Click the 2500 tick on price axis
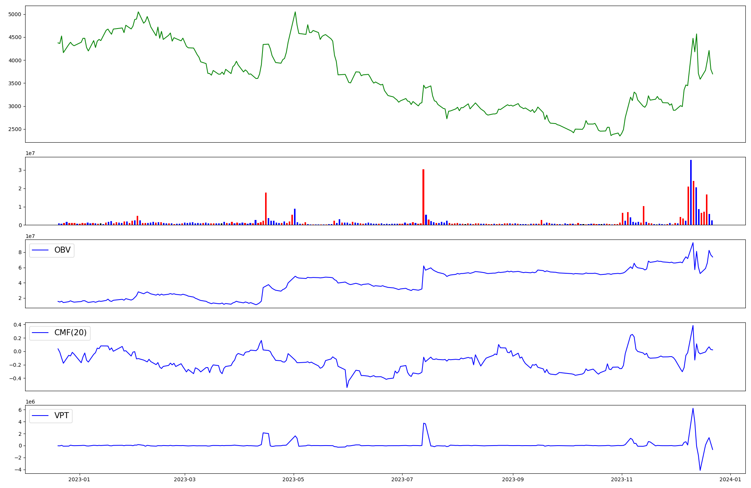Screen dimensions: 751x488 (15, 129)
